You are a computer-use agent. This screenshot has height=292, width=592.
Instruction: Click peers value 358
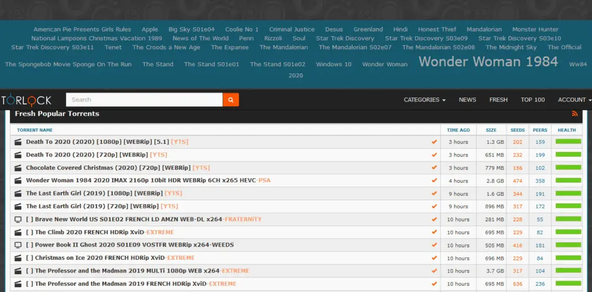(x=540, y=181)
